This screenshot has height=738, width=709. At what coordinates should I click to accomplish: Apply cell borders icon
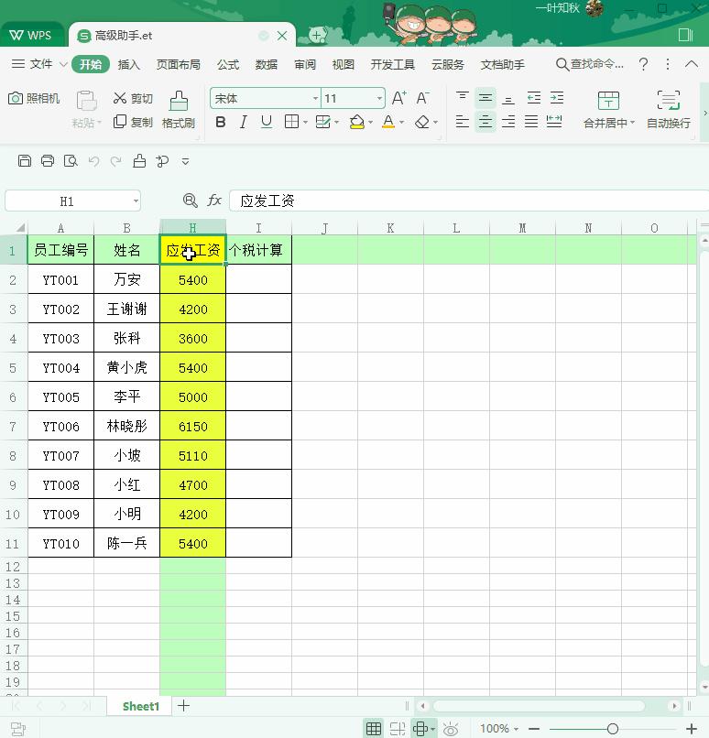292,122
